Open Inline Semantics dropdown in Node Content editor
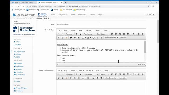Image resolution: width=169 pixels, height=95 pixels. (x=111, y=38)
